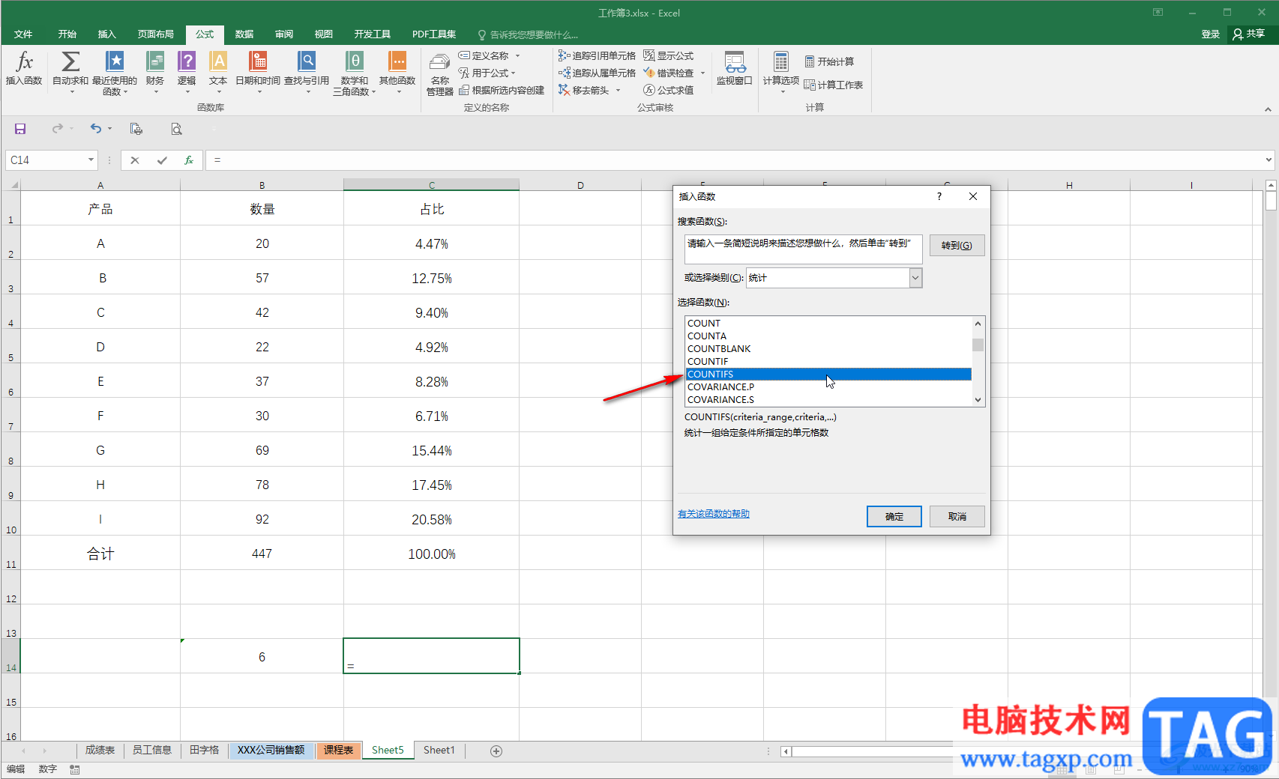Expand the formula bar with right-end chevron
The image size is (1279, 779).
1269,160
